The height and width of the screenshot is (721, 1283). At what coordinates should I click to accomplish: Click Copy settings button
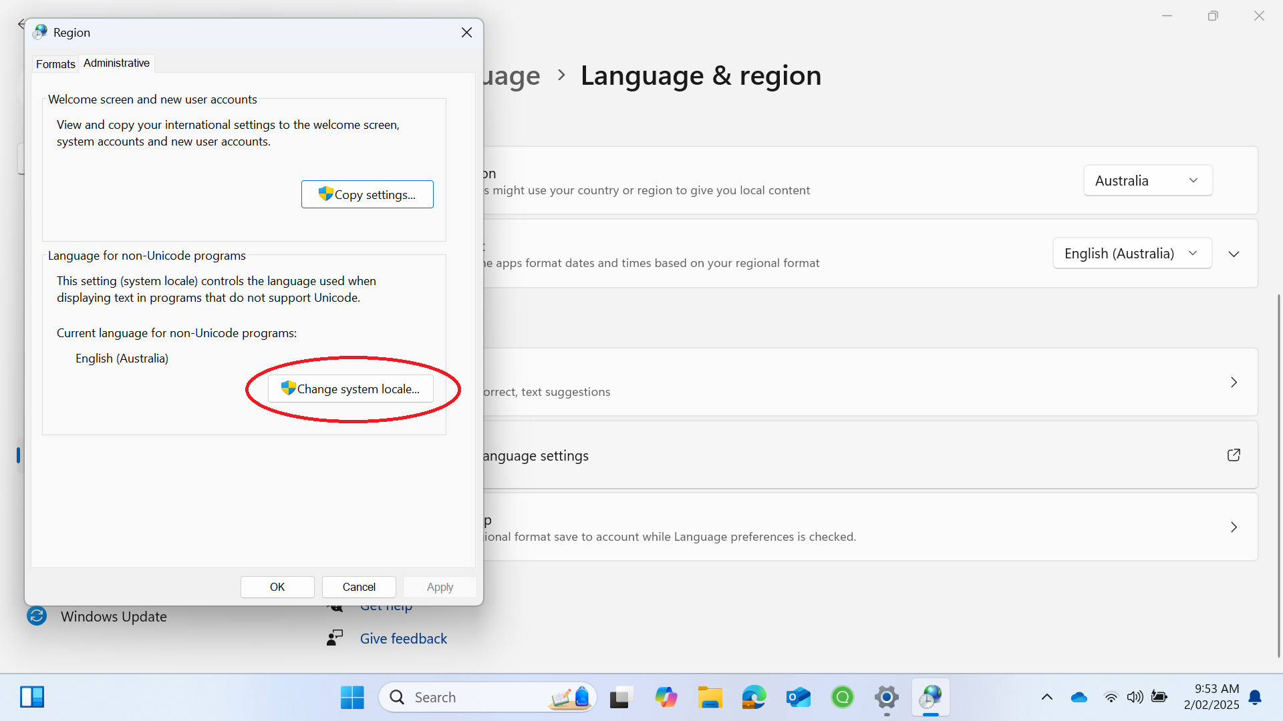click(x=367, y=194)
